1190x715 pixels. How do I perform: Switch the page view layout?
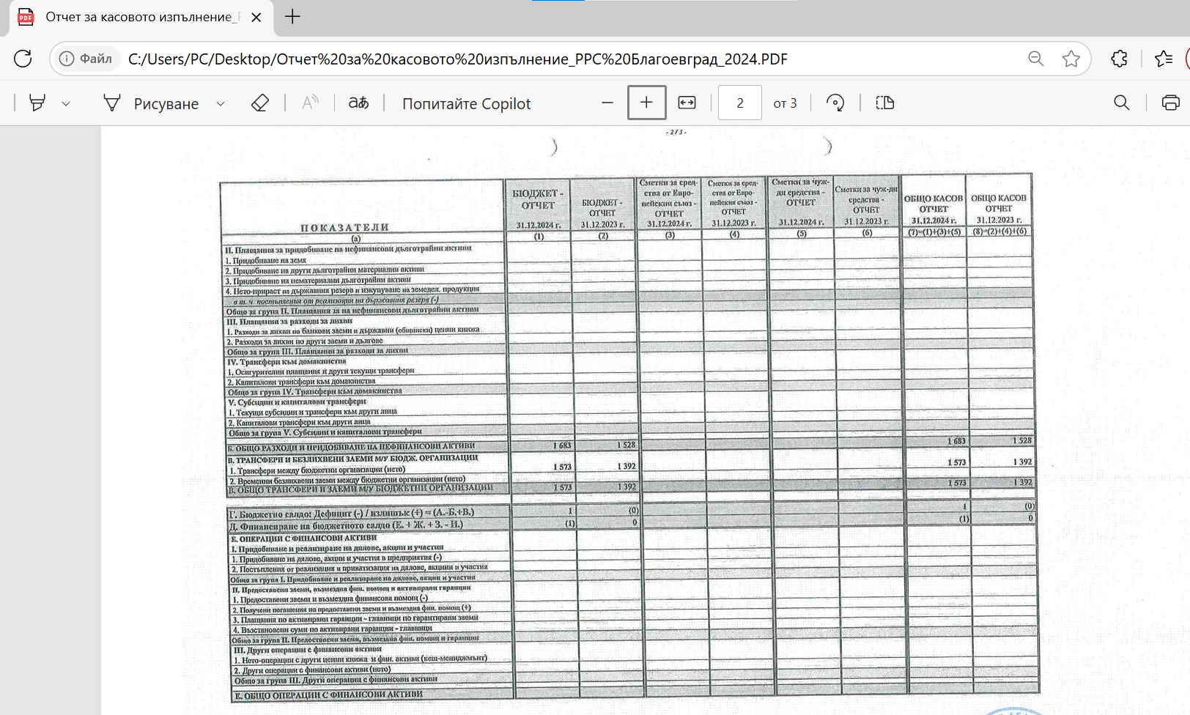pyautogui.click(x=885, y=103)
